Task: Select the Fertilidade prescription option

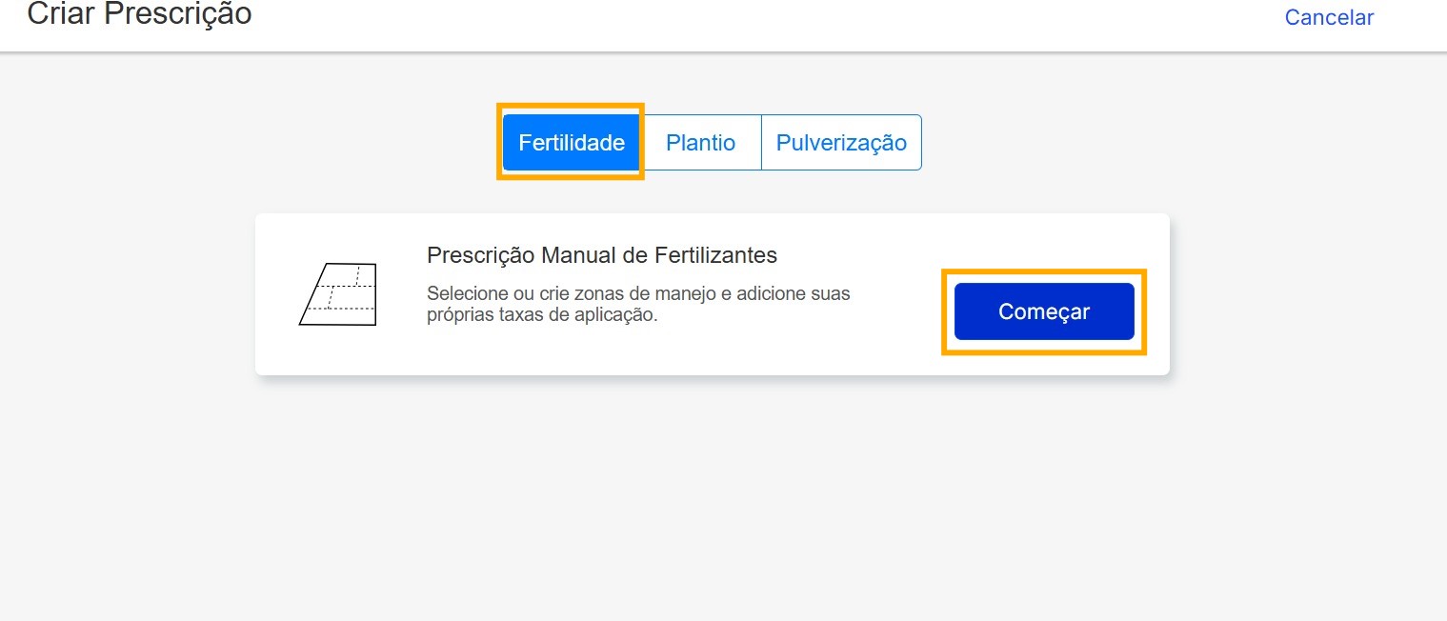Action: tap(571, 142)
